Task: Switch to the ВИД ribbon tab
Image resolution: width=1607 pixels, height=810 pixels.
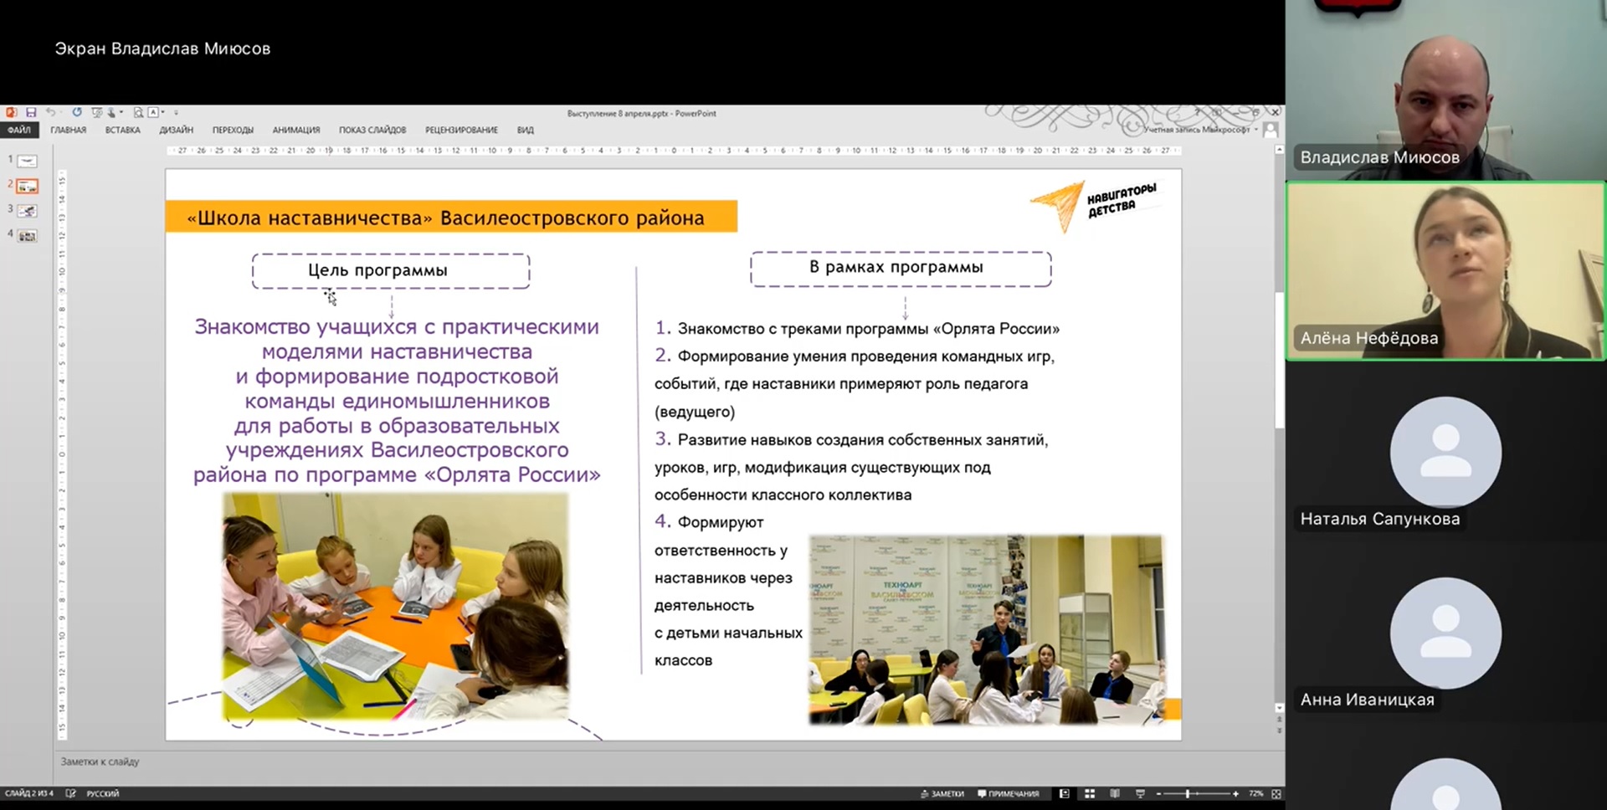Action: [x=526, y=130]
